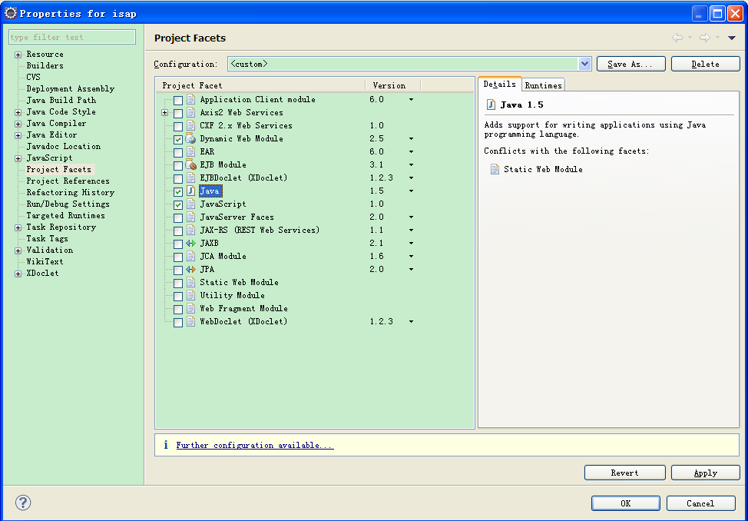Screen dimensions: 748x521
Task: Uncheck the Dynamic Web Module checkbox
Action: pos(178,140)
